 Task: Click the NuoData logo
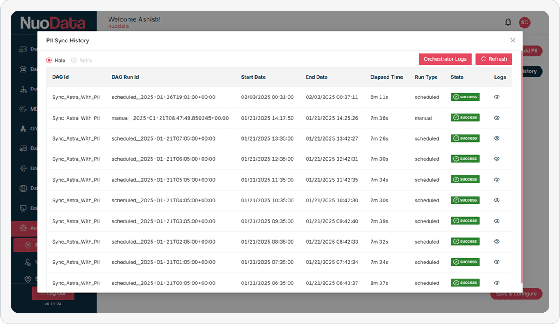coord(53,23)
